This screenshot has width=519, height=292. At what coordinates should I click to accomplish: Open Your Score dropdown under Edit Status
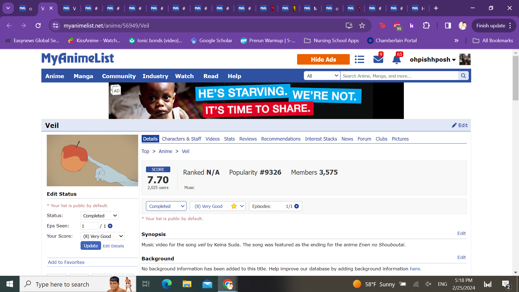point(103,236)
